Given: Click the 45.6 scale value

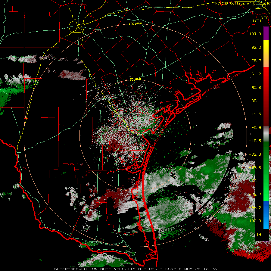Looking at the screenshot, I should (x=256, y=87).
